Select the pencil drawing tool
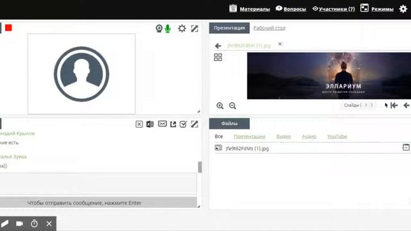Image resolution: width=411 pixels, height=231 pixels. [x=4, y=224]
